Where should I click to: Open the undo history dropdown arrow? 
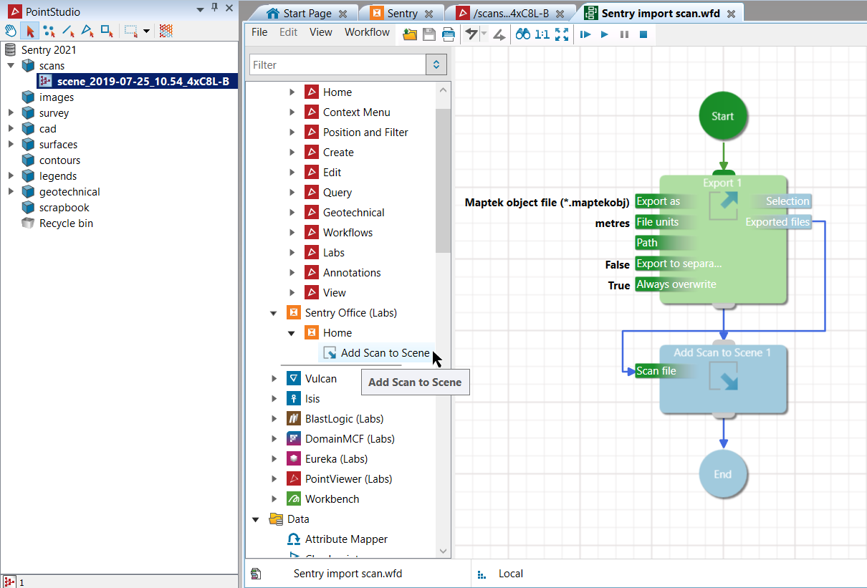pyautogui.click(x=484, y=34)
